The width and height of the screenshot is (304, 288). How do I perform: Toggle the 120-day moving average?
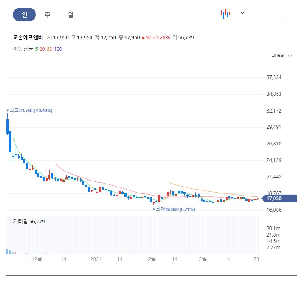58,49
